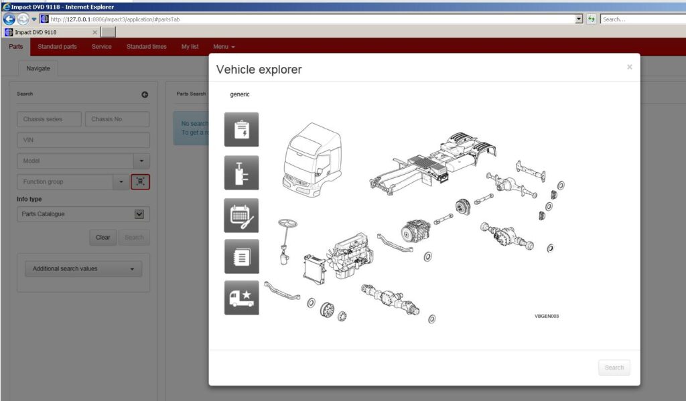Switch to the Standard parts section

coord(58,47)
